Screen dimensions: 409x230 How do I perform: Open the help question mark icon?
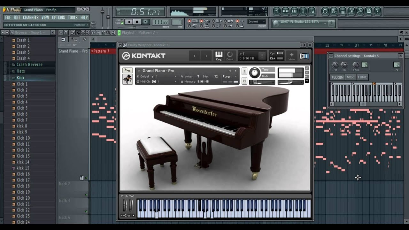[377, 11]
